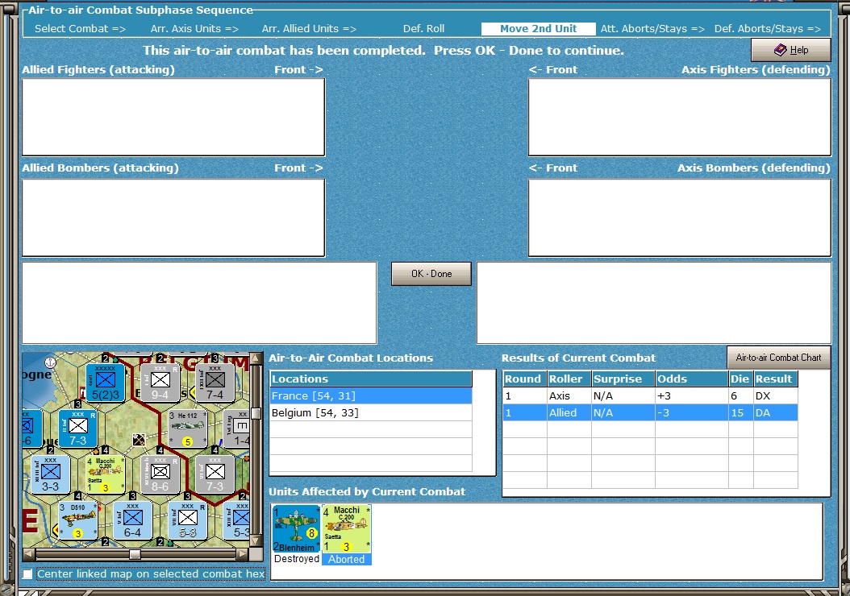This screenshot has height=596, width=850.
Task: Click the Axis Bombers defending box
Action: [679, 217]
